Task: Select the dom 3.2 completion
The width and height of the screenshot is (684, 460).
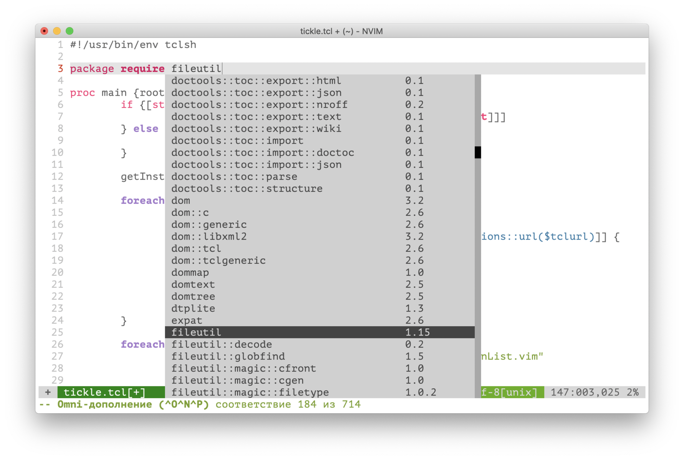Action: (x=320, y=200)
